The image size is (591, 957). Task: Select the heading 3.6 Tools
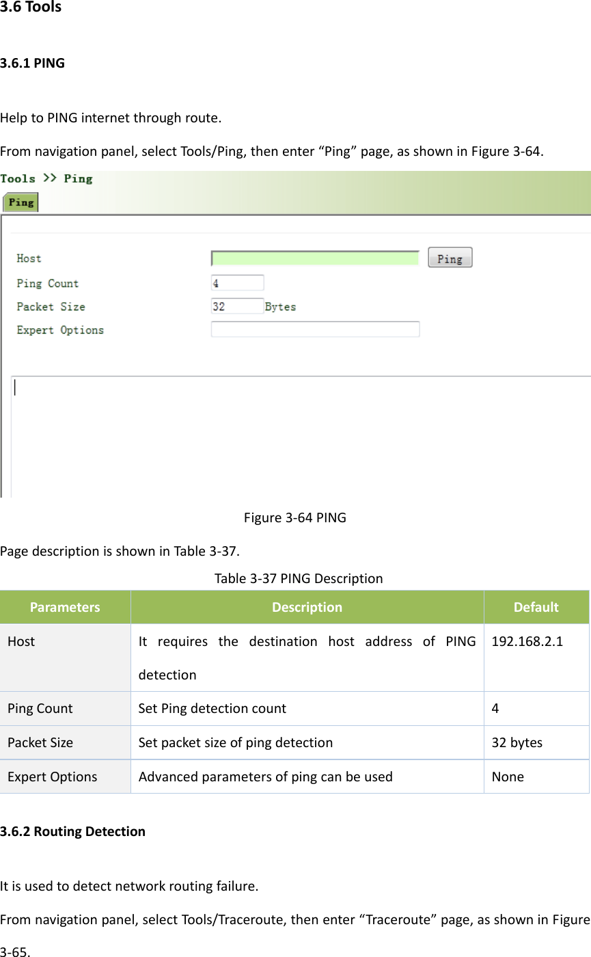(x=31, y=8)
